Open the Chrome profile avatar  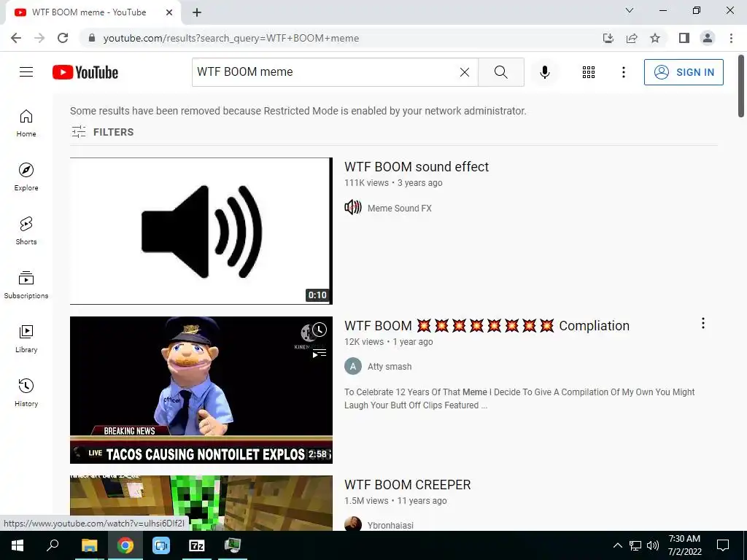708,38
